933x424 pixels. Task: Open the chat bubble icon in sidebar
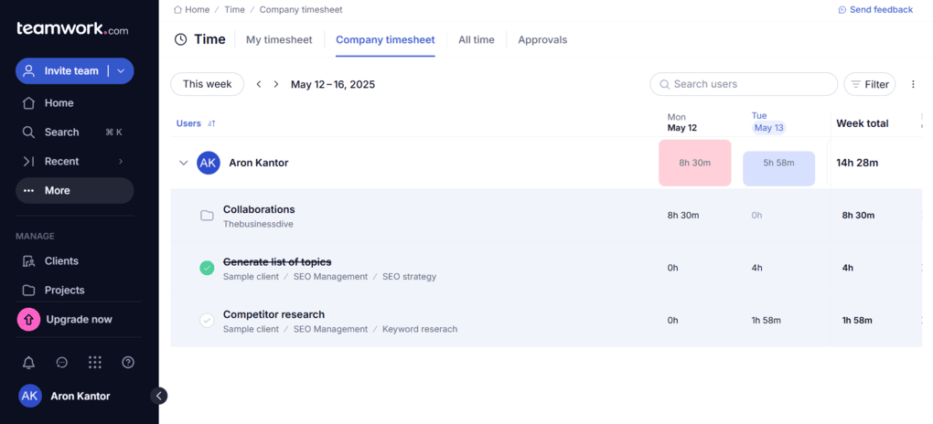point(62,362)
